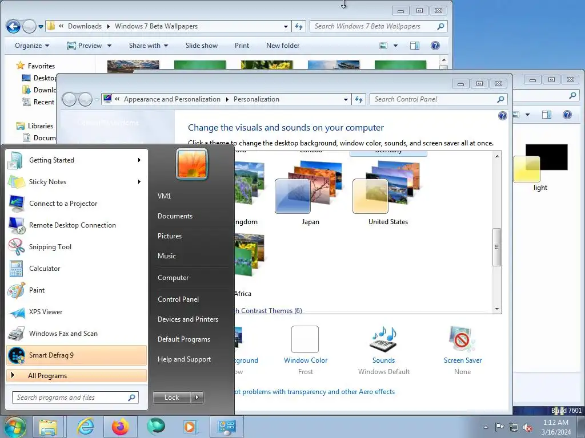Viewport: 585px width, 438px height.
Task: Open Pictures from Start menu
Action: coord(169,236)
